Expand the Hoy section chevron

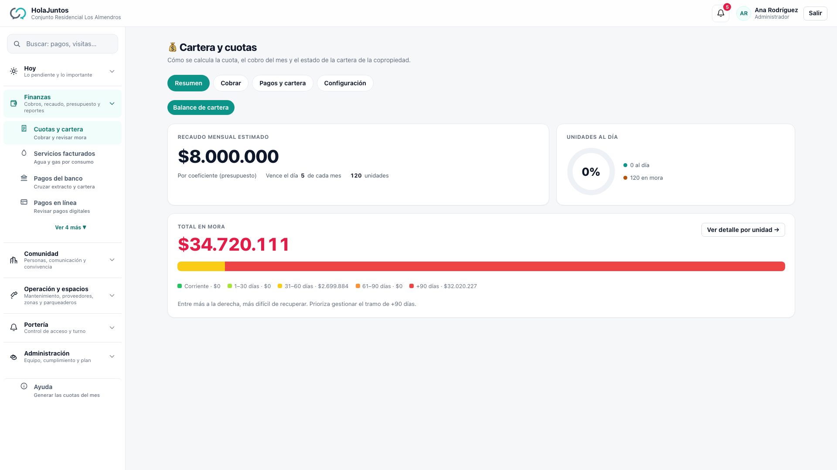112,71
